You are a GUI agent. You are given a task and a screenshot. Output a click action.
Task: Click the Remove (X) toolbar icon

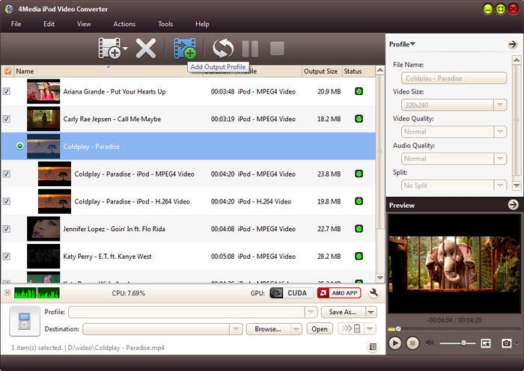click(x=145, y=49)
